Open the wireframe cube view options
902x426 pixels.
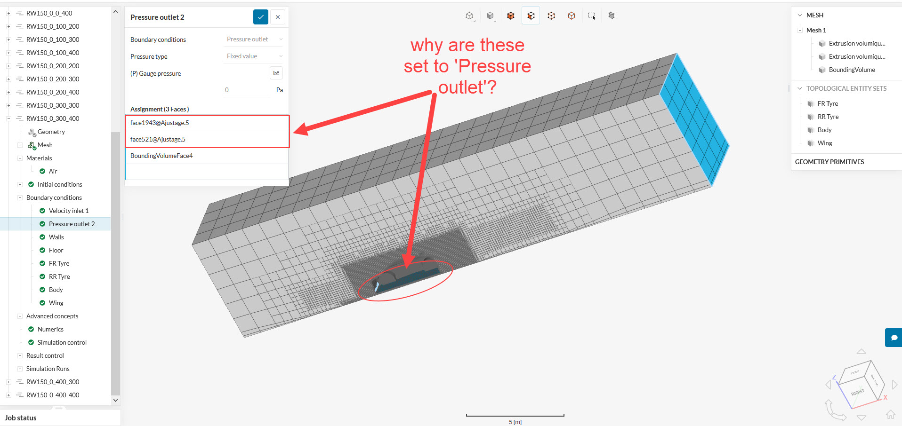(x=469, y=16)
